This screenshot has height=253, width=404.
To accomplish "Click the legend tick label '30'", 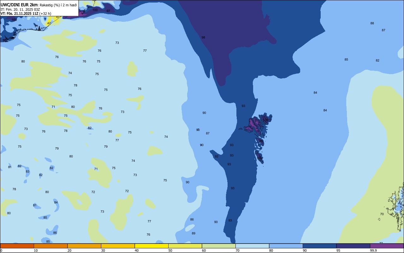I will coord(103,250).
